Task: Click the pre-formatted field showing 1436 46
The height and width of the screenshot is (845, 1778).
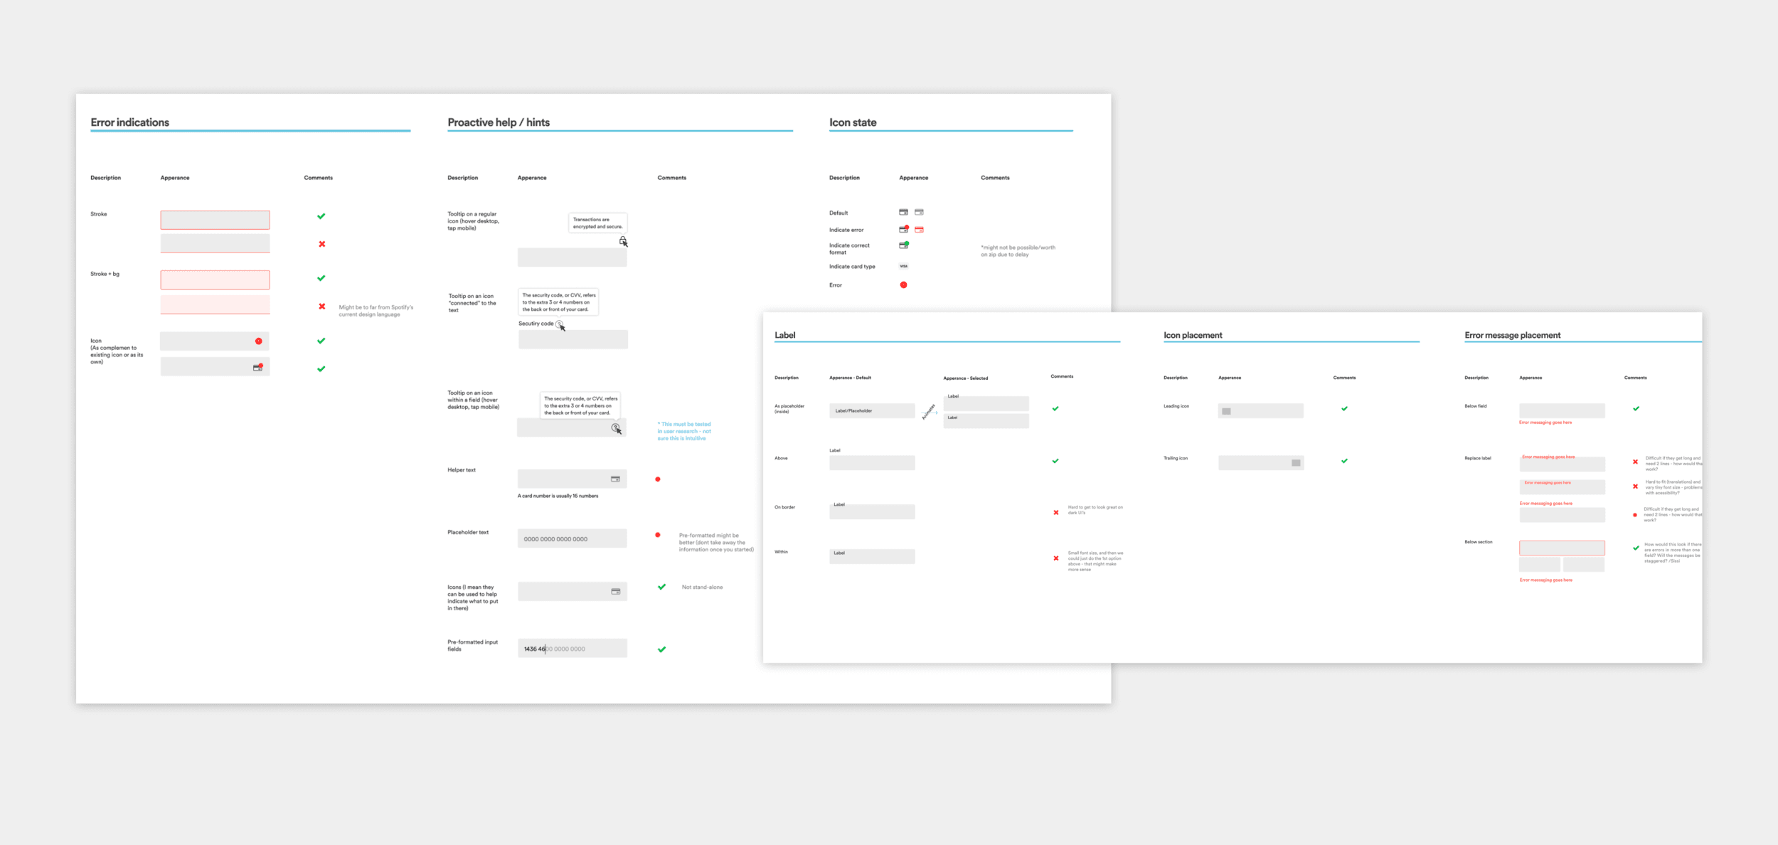Action: tap(572, 648)
